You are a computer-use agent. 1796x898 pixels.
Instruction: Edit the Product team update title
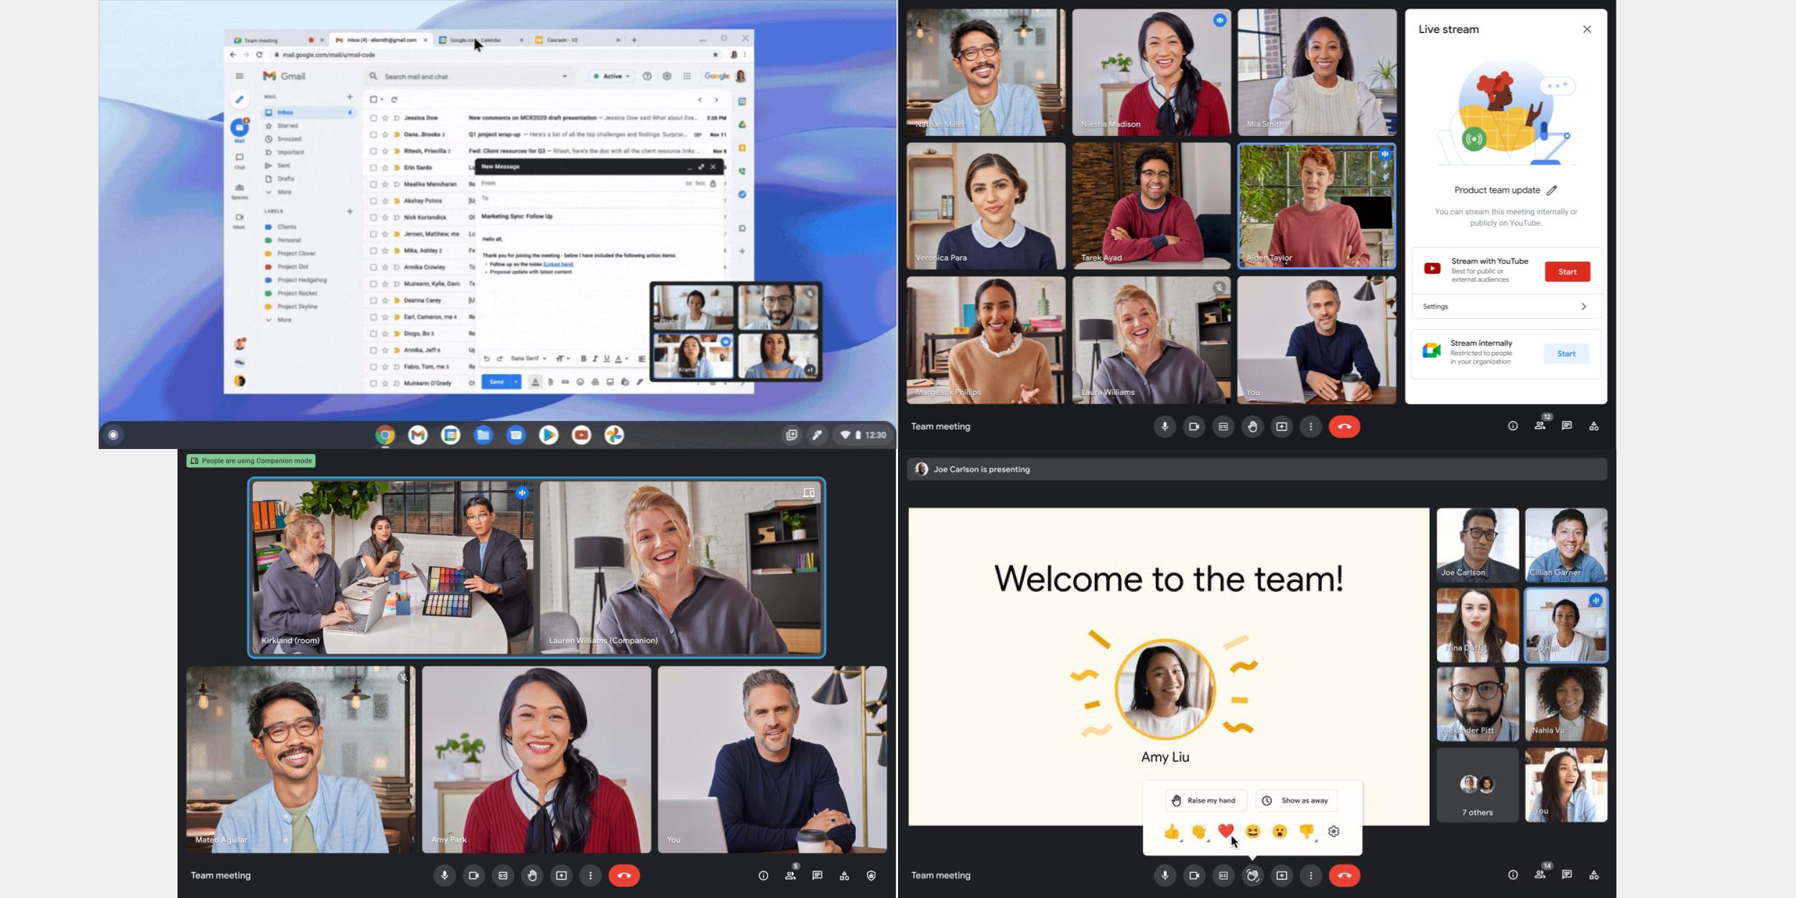pyautogui.click(x=1552, y=190)
